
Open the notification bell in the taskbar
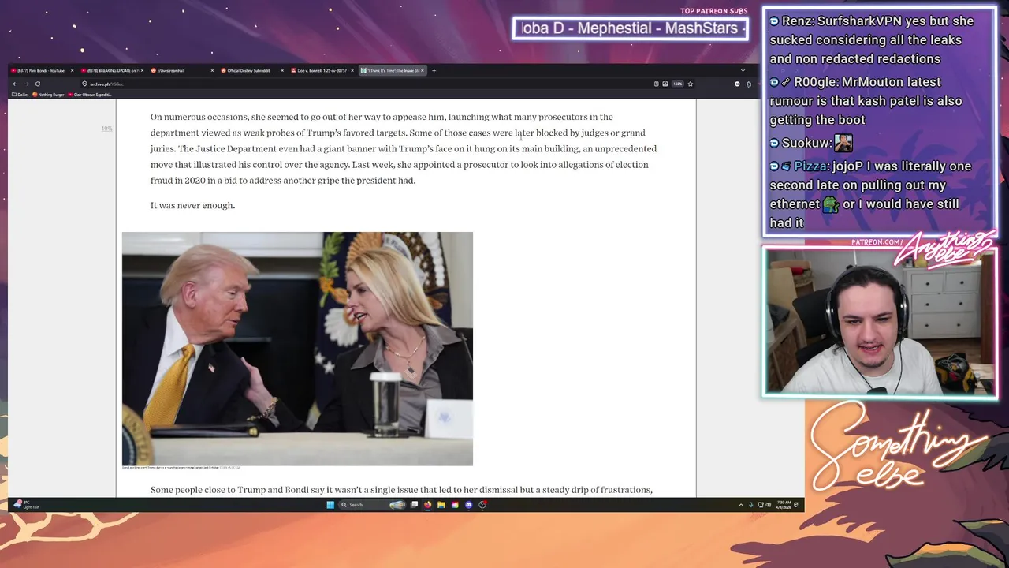(795, 505)
